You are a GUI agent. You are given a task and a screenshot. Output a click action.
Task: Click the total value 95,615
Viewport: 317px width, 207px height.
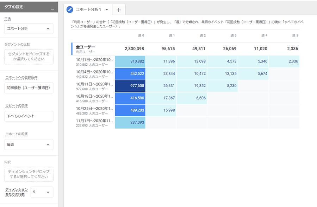point(168,48)
